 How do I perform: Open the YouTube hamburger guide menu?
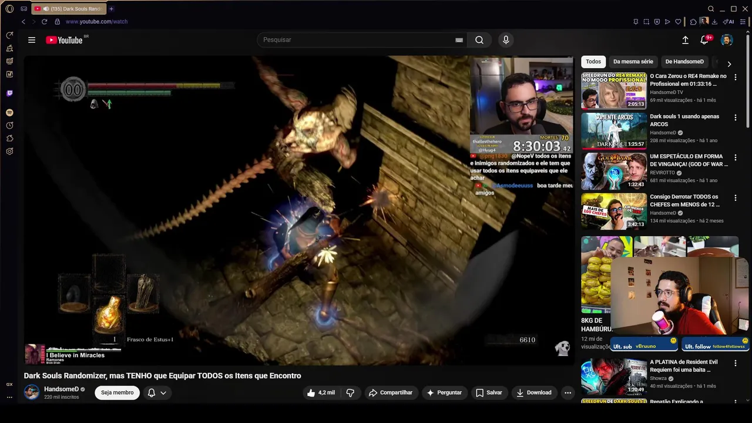(x=32, y=40)
